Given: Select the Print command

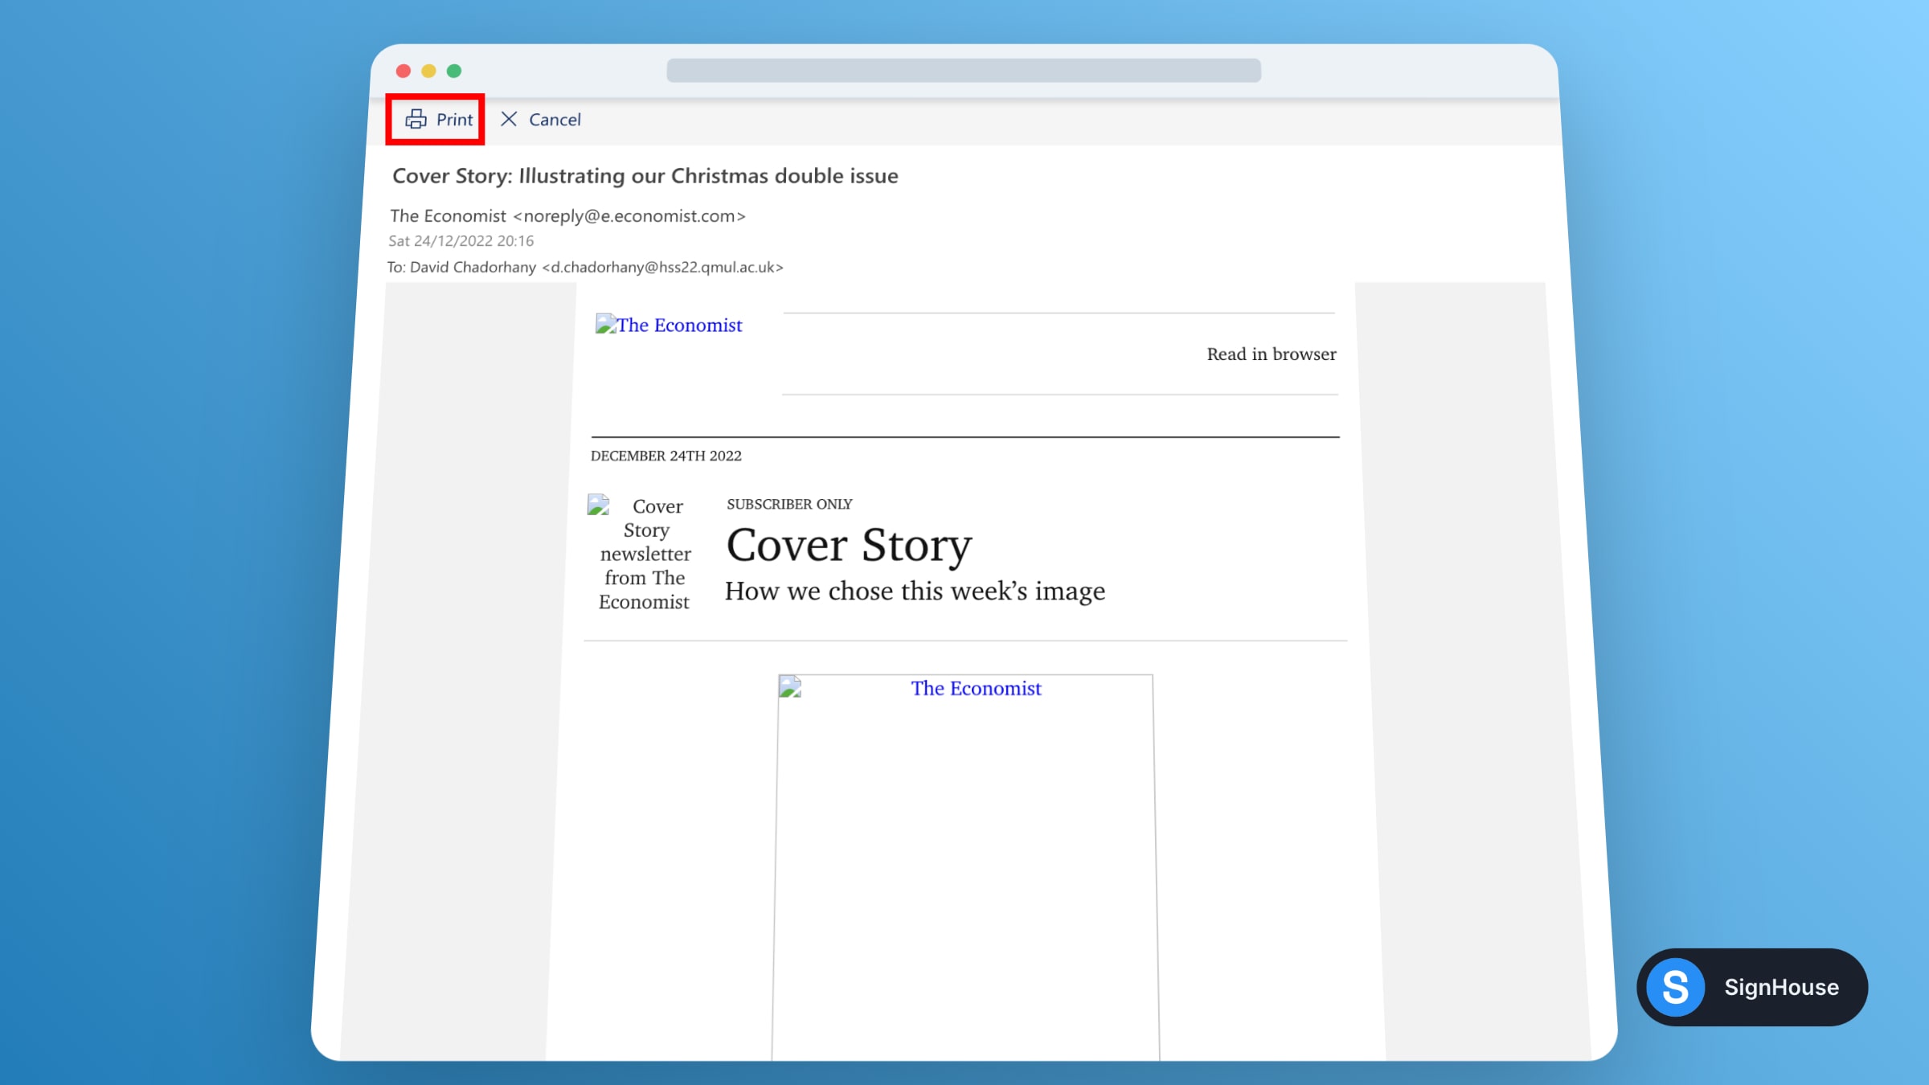Looking at the screenshot, I should 454,119.
